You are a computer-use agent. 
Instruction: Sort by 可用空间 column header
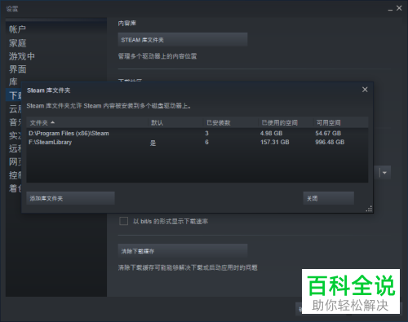click(341, 122)
